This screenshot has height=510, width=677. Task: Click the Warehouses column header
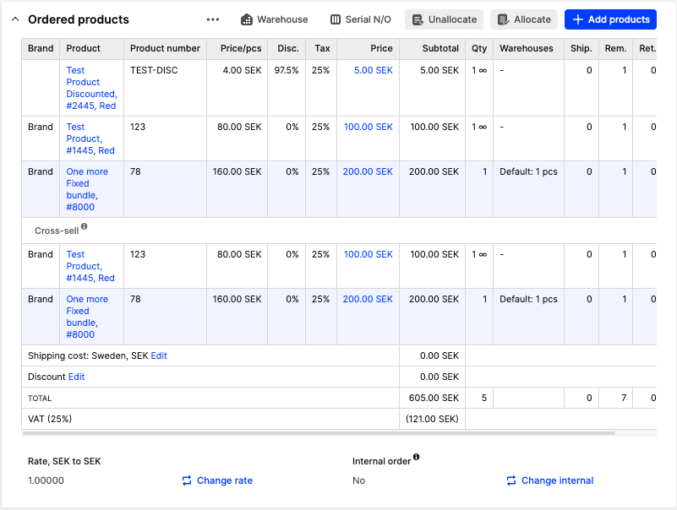pos(526,49)
